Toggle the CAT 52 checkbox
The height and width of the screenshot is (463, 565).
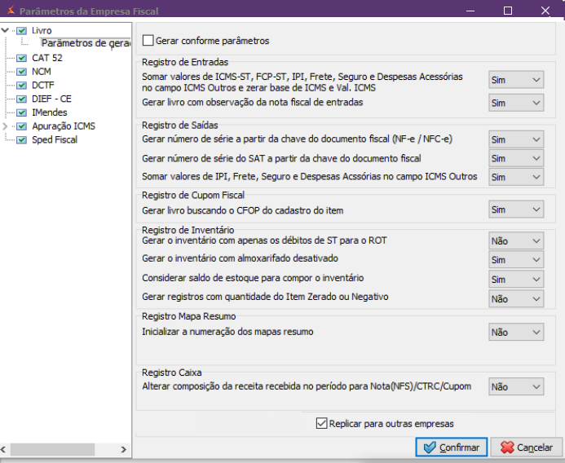point(22,58)
